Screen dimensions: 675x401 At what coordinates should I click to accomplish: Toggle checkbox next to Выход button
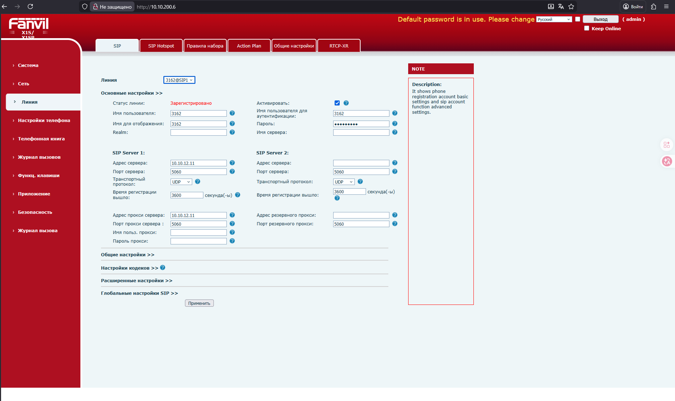(x=578, y=19)
